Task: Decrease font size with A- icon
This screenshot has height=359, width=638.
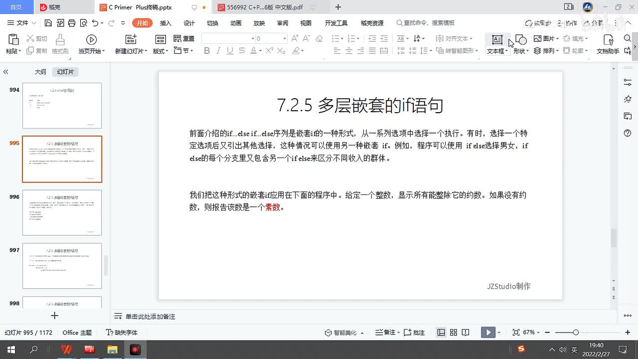Action: [x=307, y=38]
